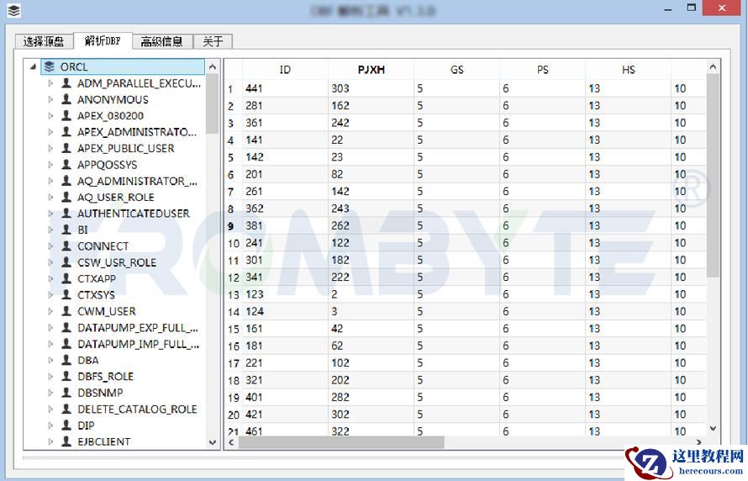Screen dimensions: 748x481
Task: Select ID cell 401 in row 19
Action: 285,398
